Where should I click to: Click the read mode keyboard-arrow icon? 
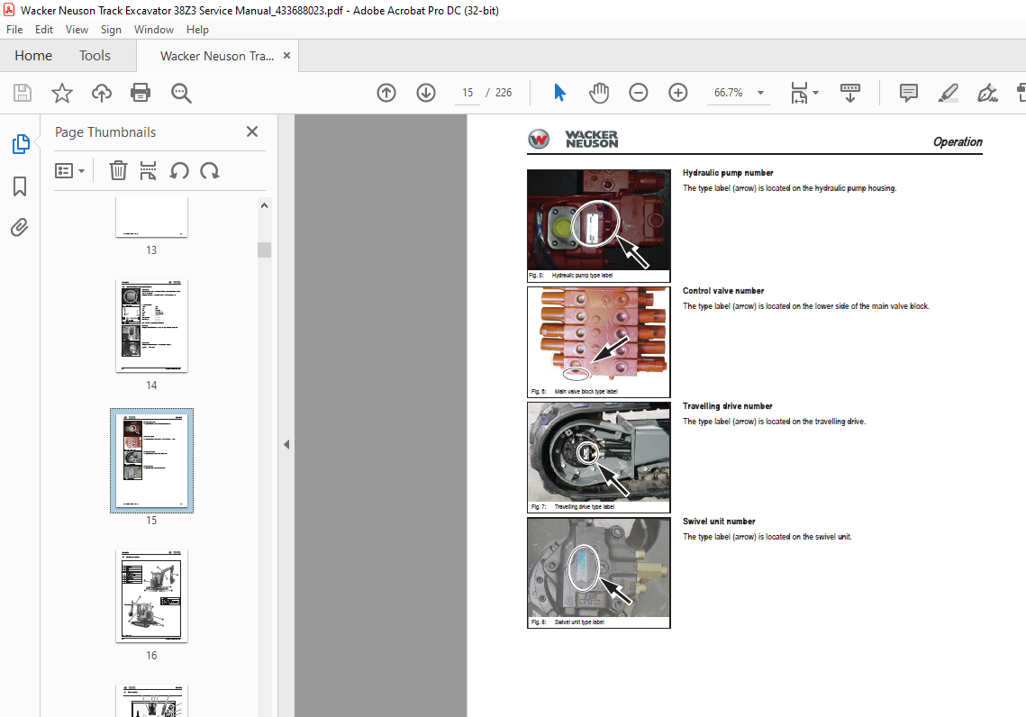(850, 93)
